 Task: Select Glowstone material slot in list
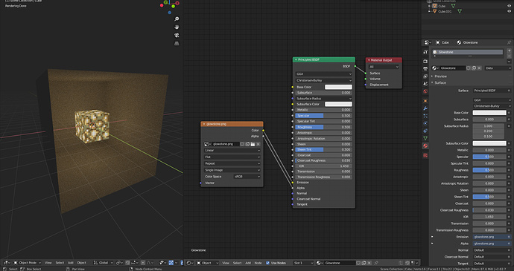pyautogui.click(x=468, y=52)
